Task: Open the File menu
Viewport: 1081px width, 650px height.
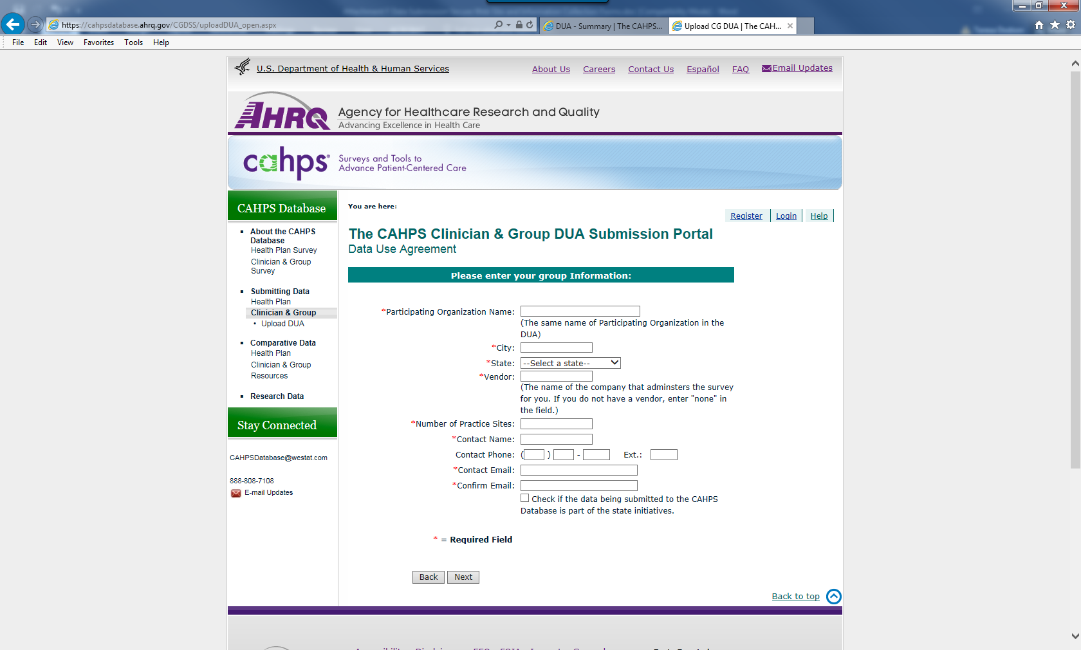Action: [x=18, y=42]
